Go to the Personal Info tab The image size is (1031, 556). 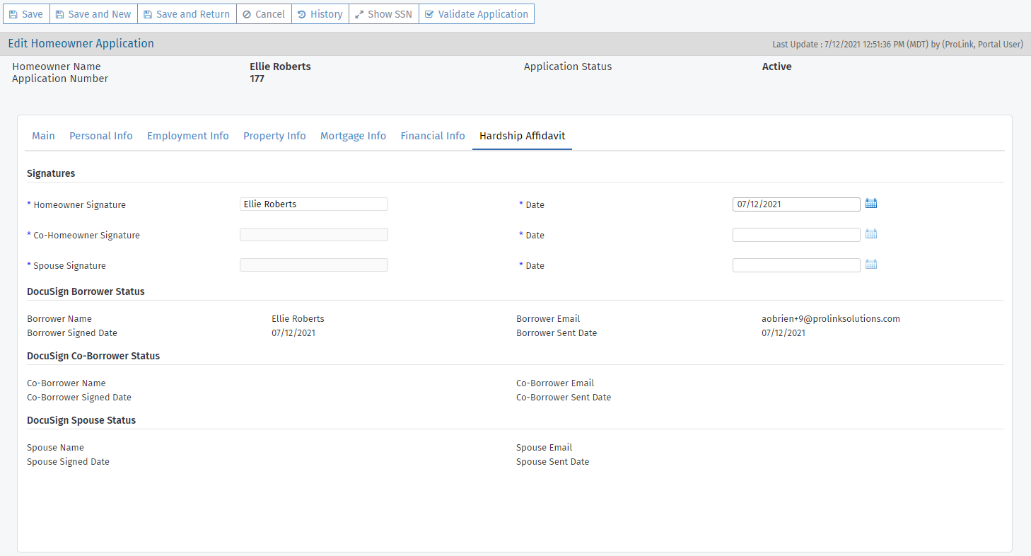[x=101, y=136]
